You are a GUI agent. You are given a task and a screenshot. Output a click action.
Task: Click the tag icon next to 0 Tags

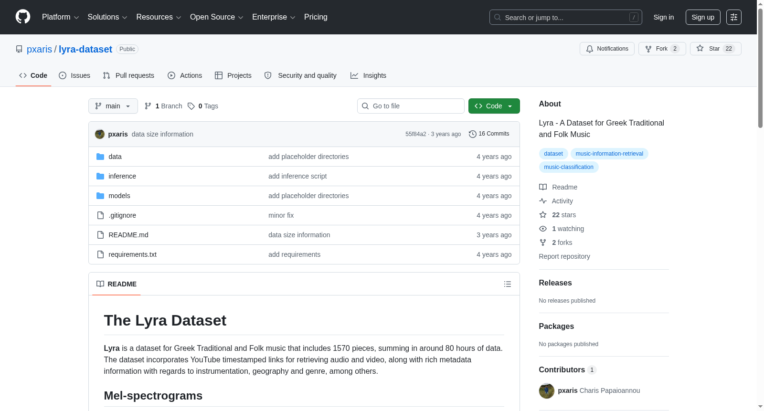pyautogui.click(x=191, y=106)
